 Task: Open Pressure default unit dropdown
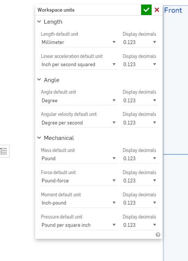(78, 225)
